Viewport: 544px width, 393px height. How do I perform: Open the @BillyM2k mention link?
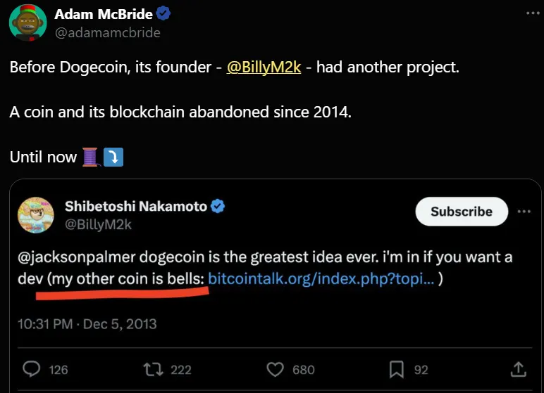point(264,67)
